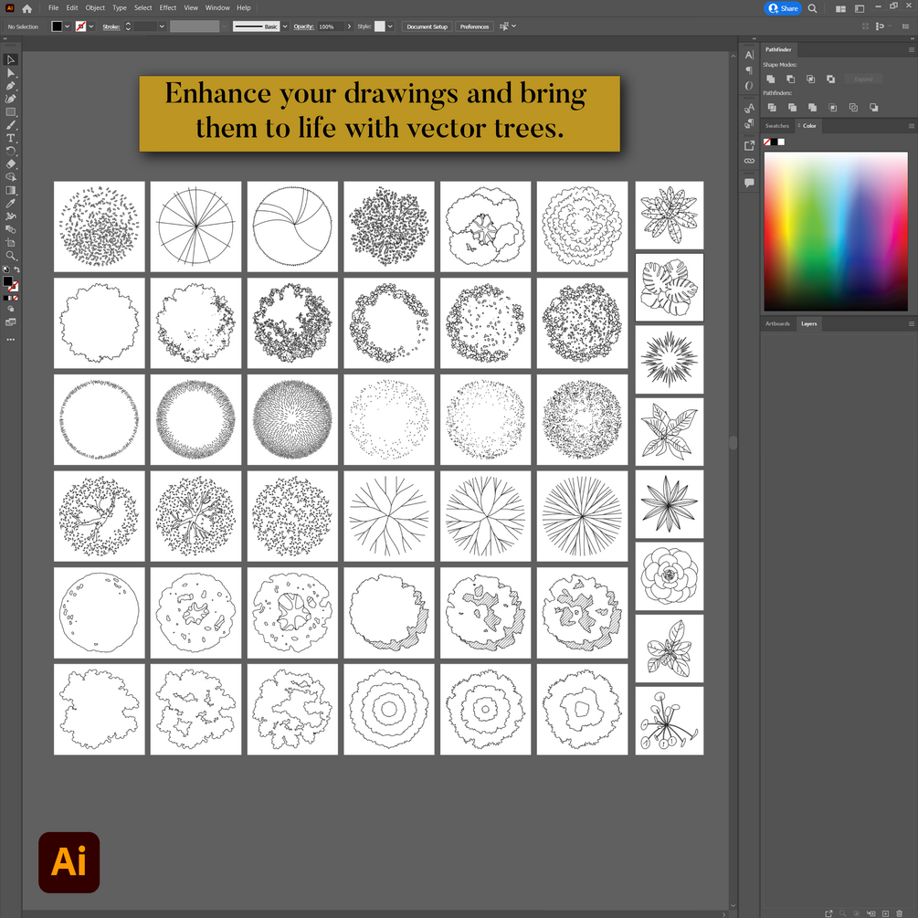Select the Pen tool
The width and height of the screenshot is (918, 918).
10,87
